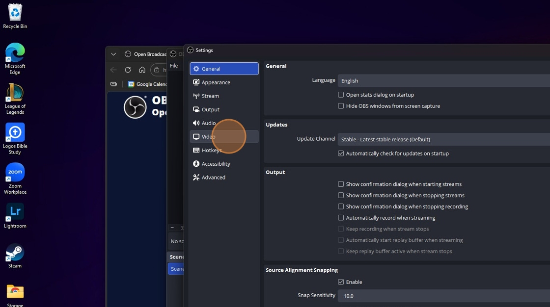
Task: Open Logos Bible Study shortcut
Action: [15, 138]
